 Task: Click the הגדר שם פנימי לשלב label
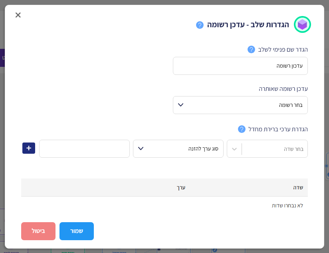[x=283, y=50]
